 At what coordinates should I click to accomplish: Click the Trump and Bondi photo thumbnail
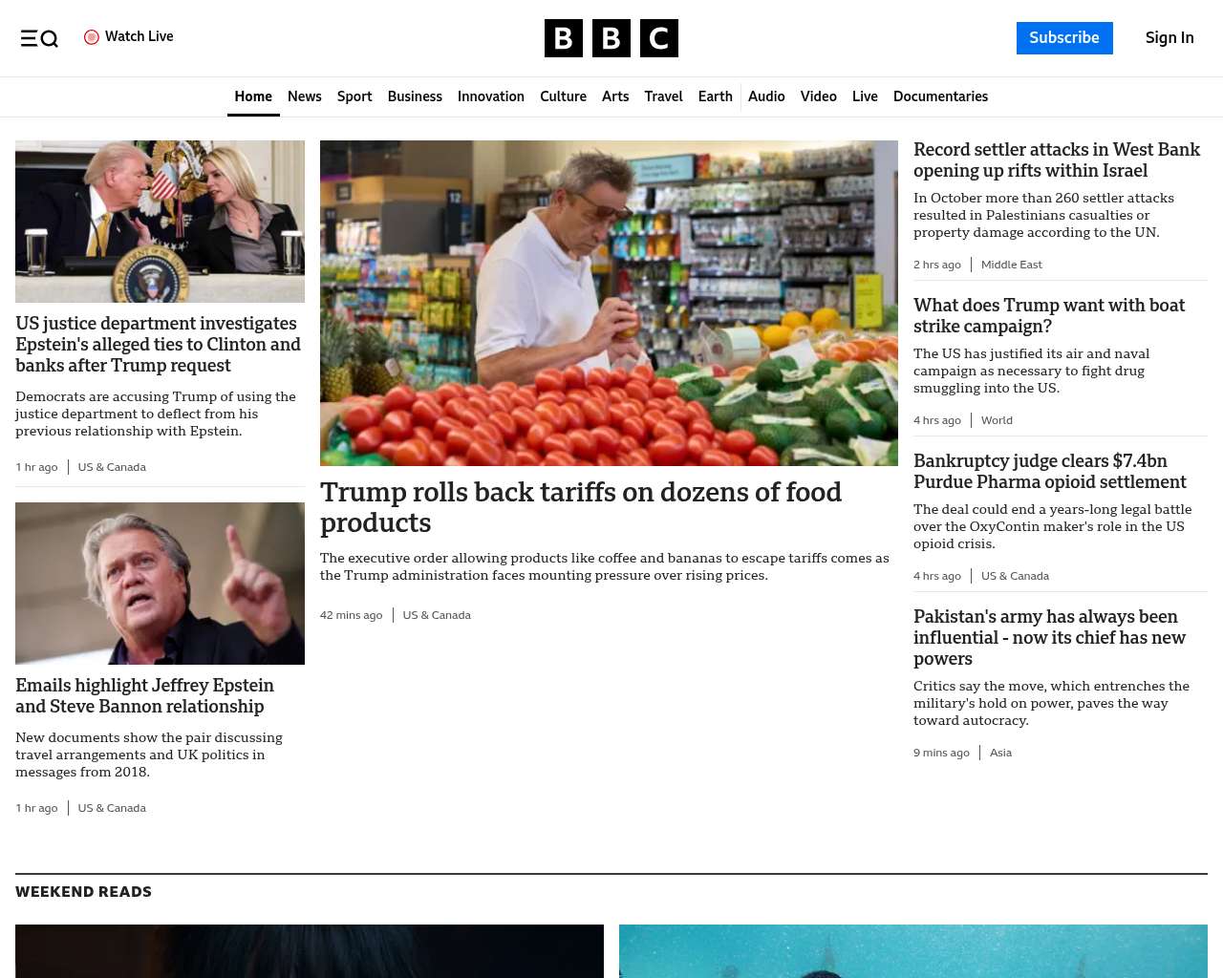(x=160, y=222)
